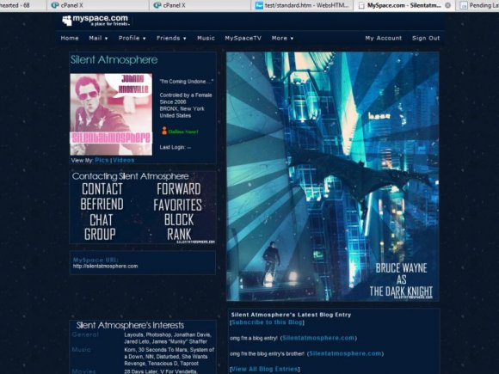Viewport: 499px width, 374px height.
Task: Click second cPanel X tab favicon
Action: [x=157, y=5]
